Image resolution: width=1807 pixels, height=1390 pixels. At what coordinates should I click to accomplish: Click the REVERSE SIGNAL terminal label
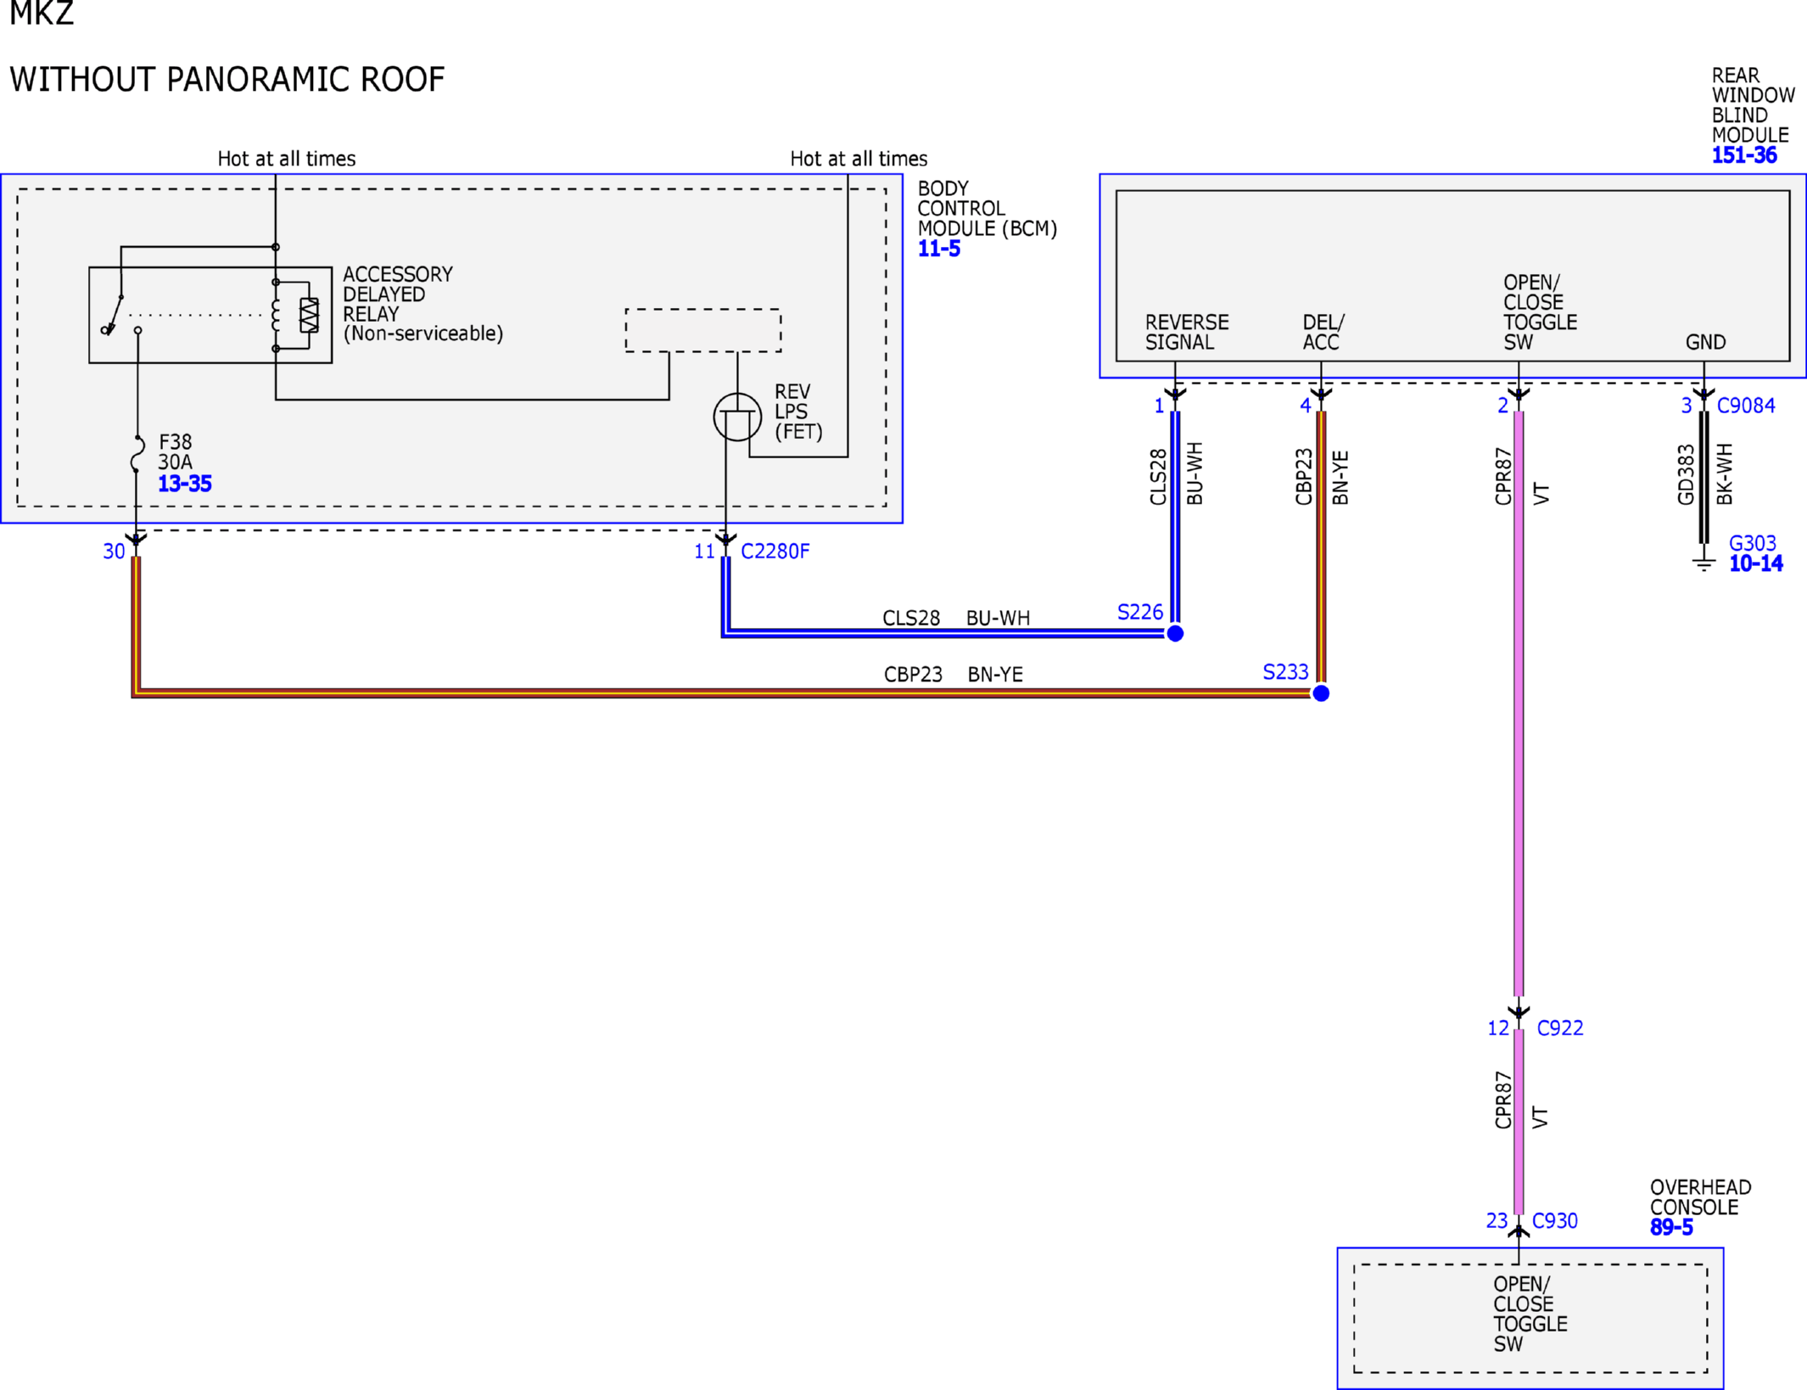(x=1187, y=333)
